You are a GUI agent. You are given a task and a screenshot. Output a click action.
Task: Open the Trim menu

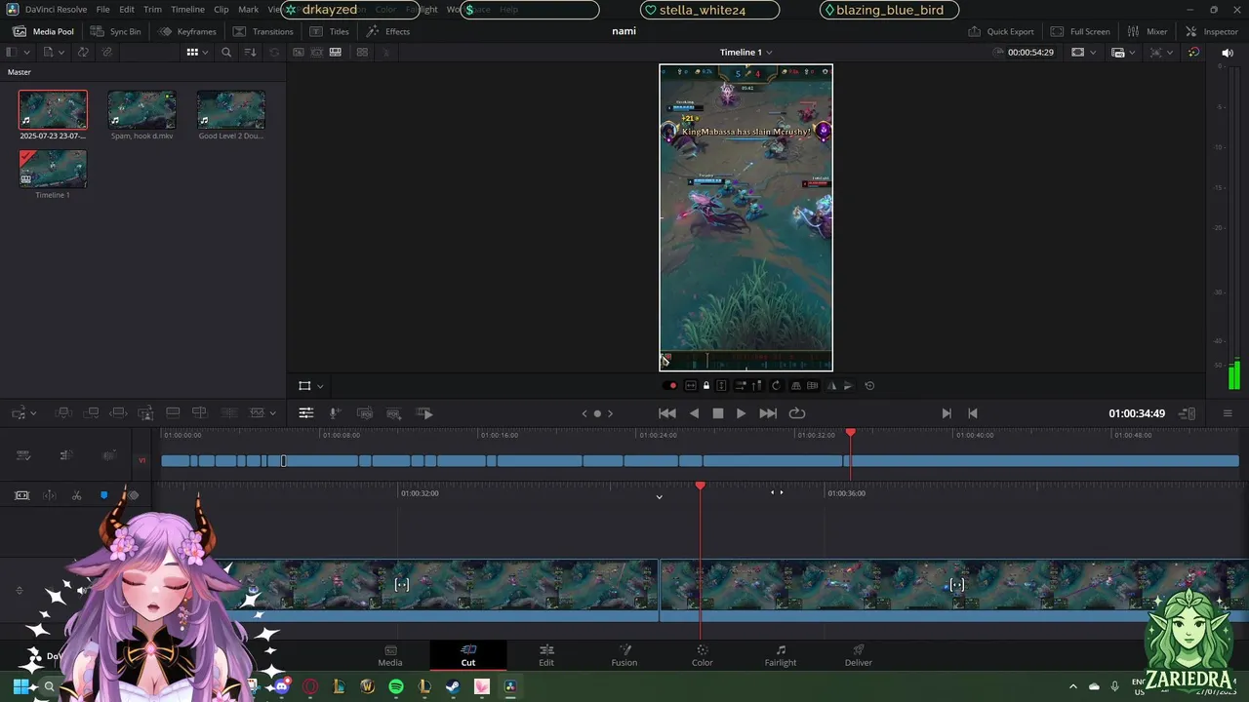coord(152,9)
